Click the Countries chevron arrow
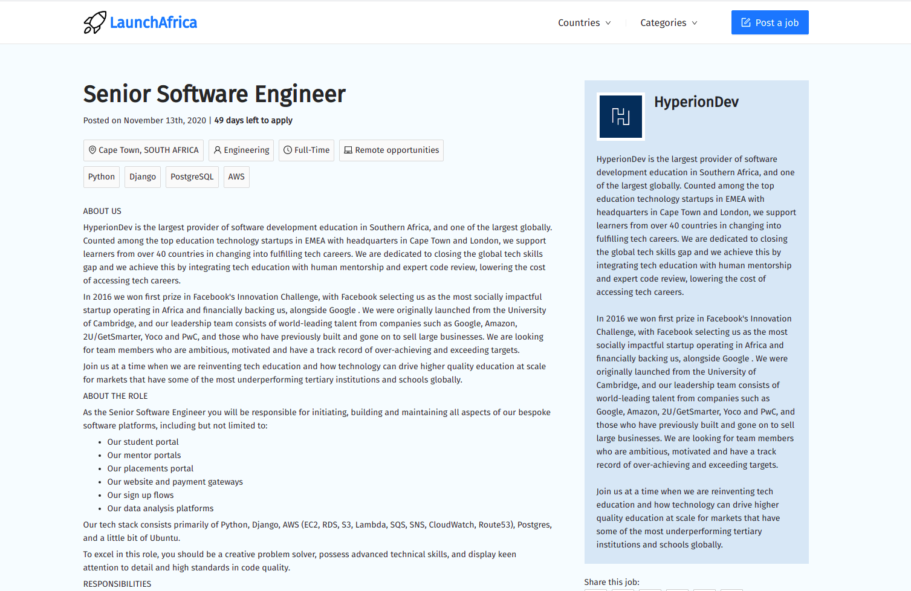The image size is (911, 591). [608, 23]
